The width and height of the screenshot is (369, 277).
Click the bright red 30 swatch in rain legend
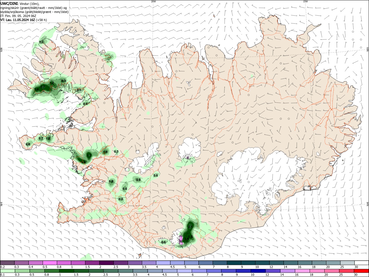[x=362, y=271]
